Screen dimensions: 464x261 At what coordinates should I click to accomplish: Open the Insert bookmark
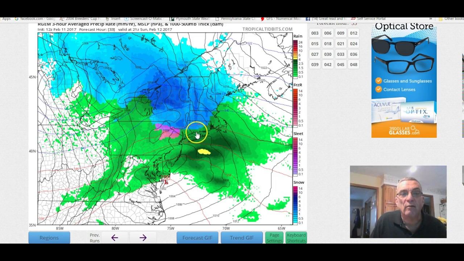click(x=113, y=18)
